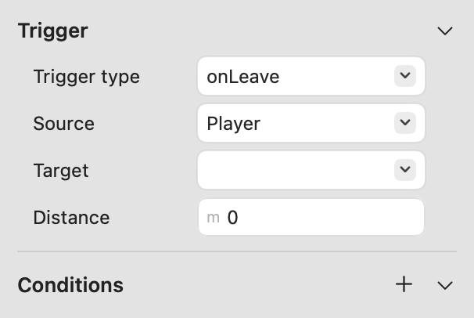Click the 0 value in Distance
The width and height of the screenshot is (474, 318).
(232, 218)
